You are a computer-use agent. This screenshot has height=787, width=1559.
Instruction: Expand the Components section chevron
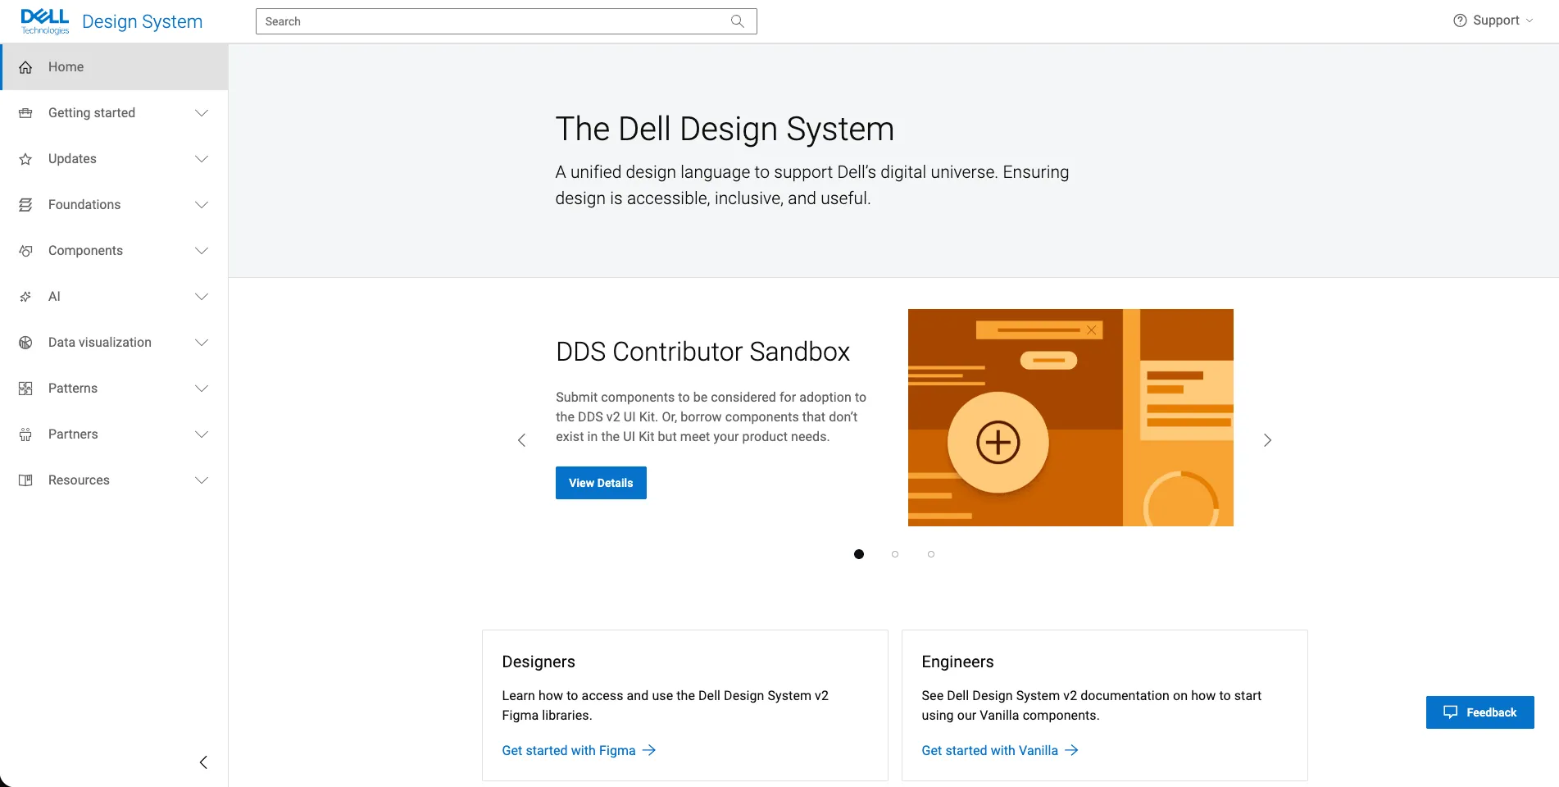coord(202,251)
